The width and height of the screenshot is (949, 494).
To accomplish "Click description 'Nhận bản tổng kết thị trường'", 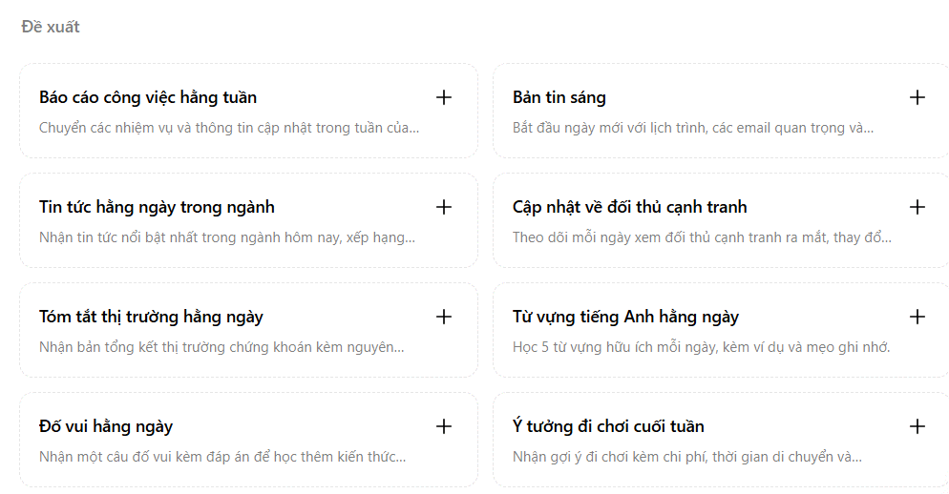I will click(221, 347).
